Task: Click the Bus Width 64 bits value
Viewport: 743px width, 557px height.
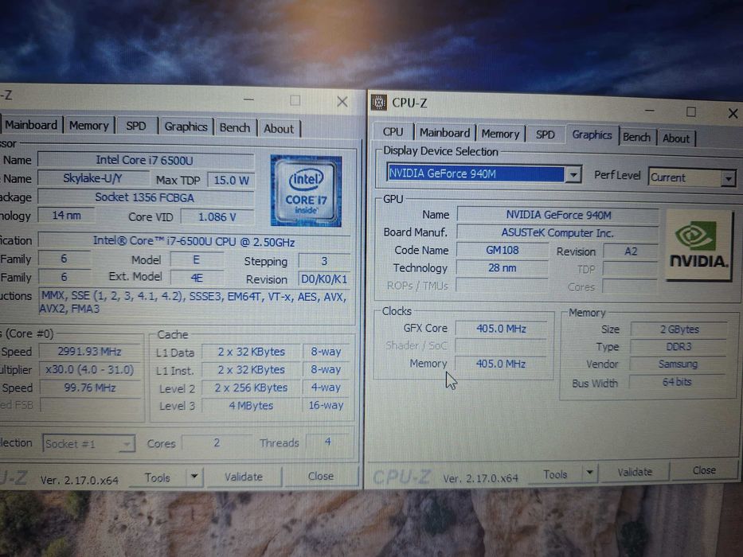Action: (677, 382)
